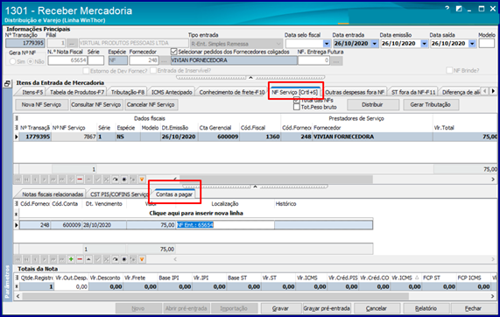500x317 pixels.
Task: Click red minus delete icon in Contas a pagar navigator
Action: [x=80, y=259]
